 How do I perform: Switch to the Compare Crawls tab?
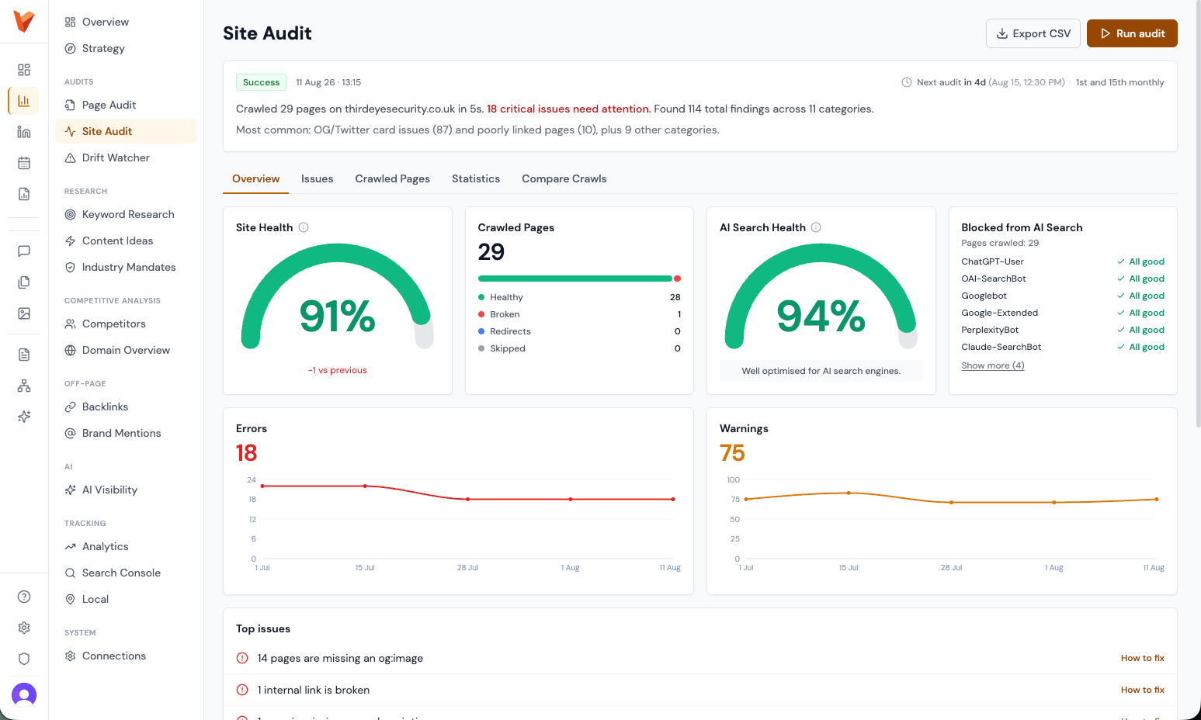[x=564, y=178]
